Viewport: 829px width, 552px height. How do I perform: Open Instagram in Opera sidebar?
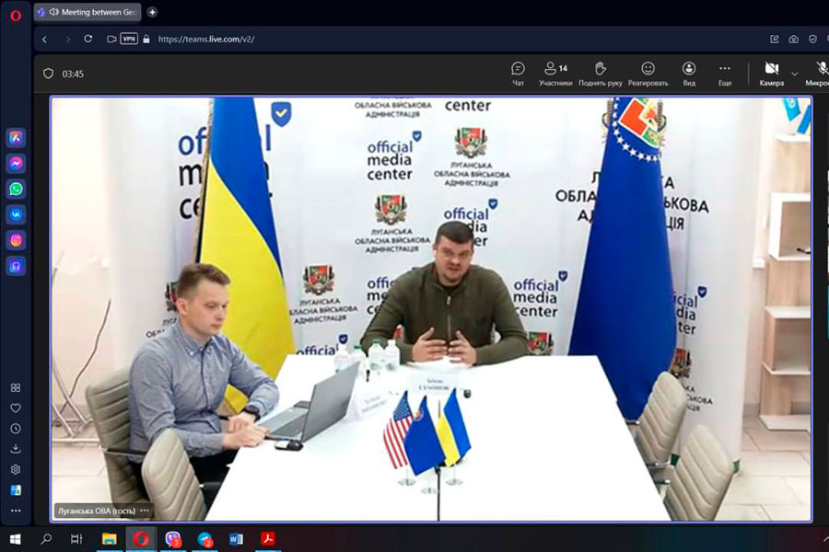click(x=16, y=240)
